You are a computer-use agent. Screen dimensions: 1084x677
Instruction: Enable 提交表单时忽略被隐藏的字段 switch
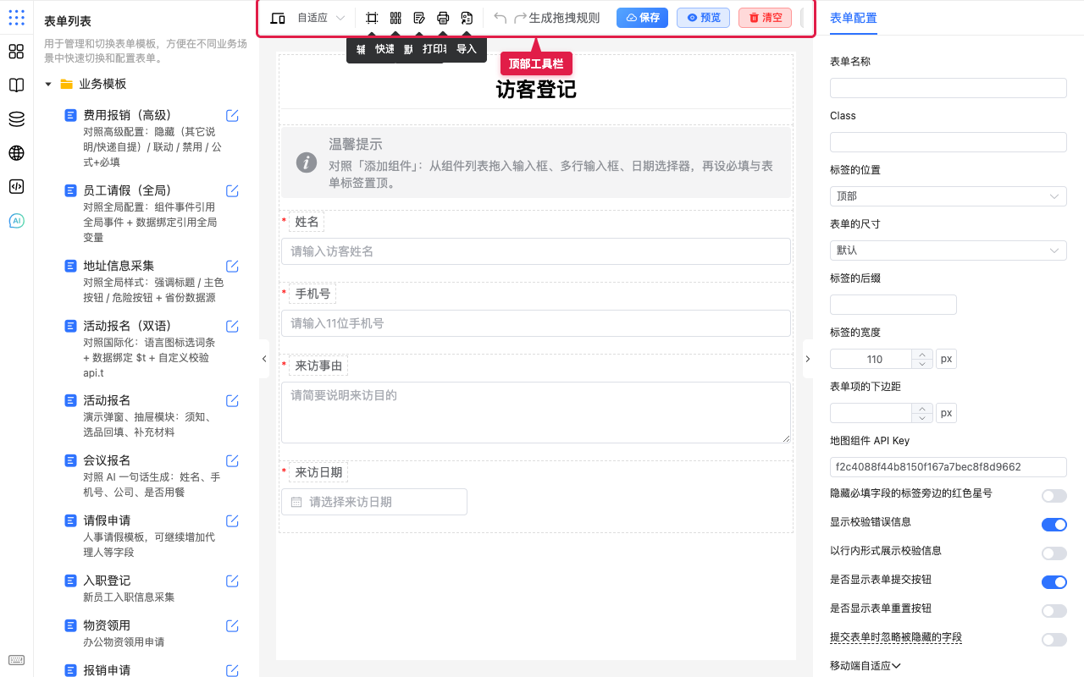1054,640
